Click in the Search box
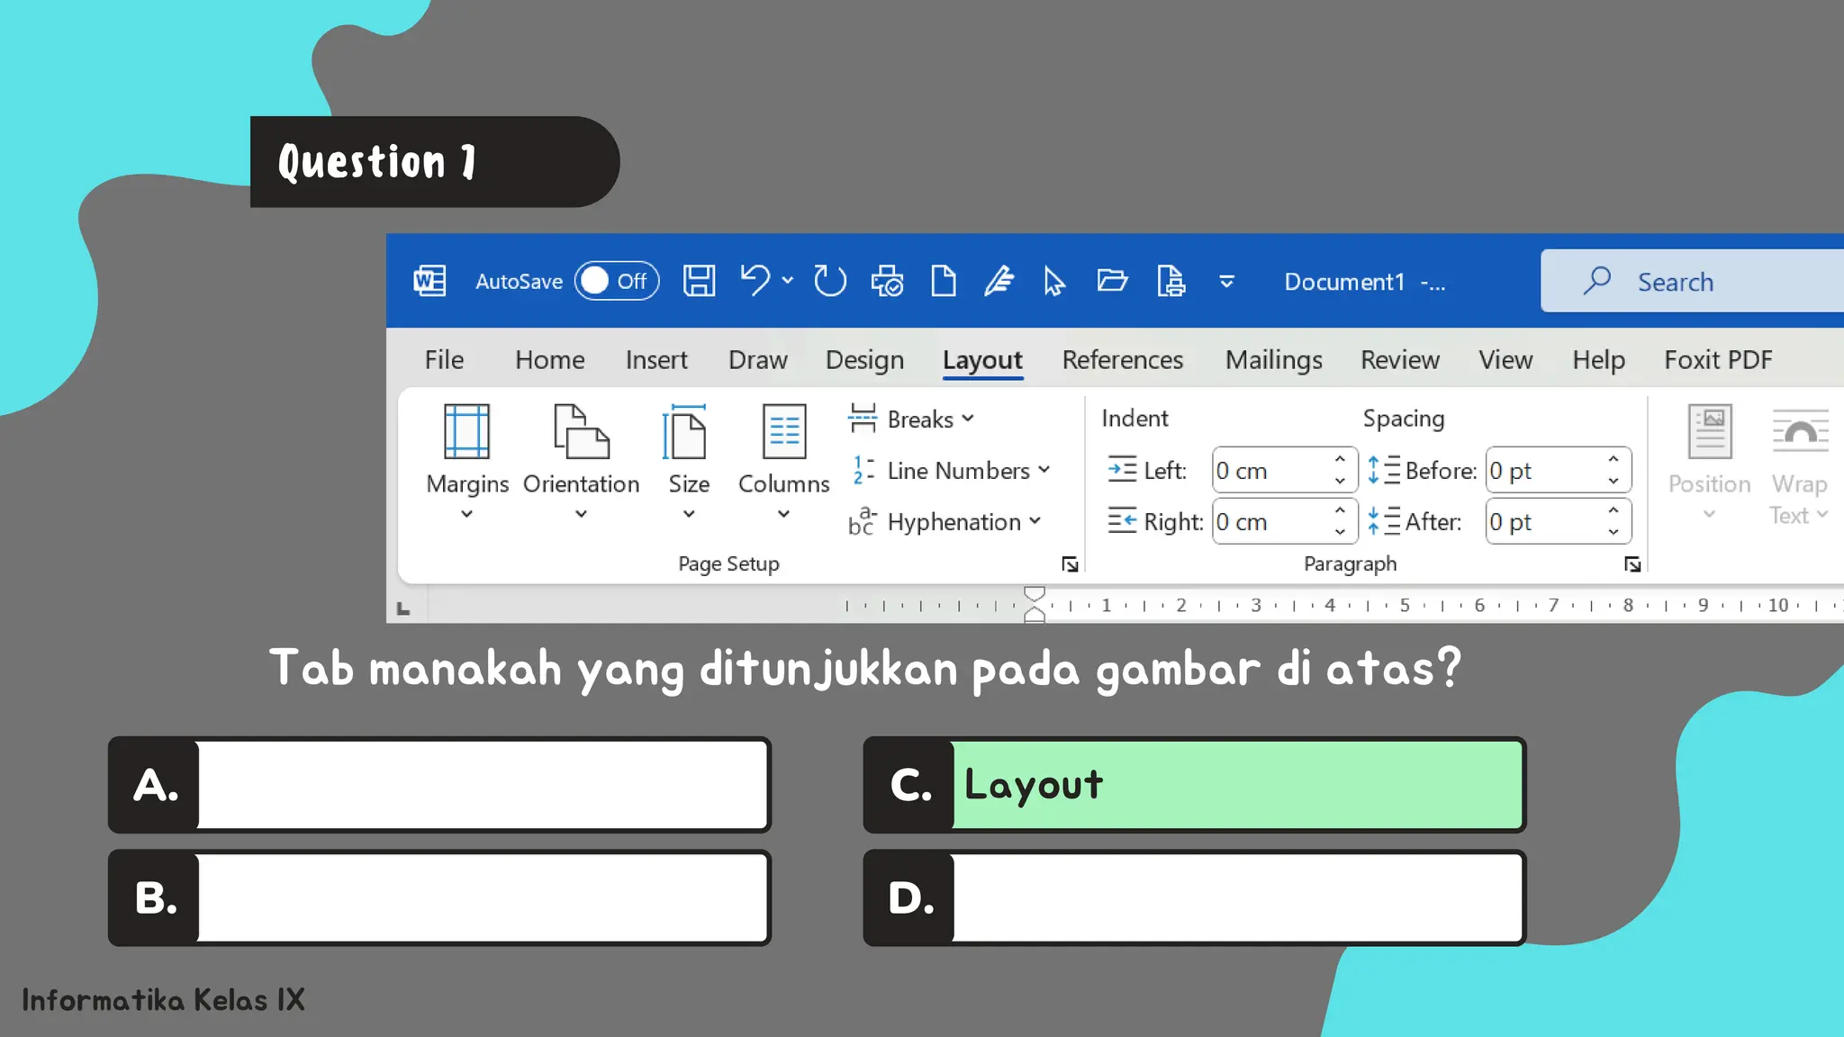Screen dimensions: 1844x1037 [1692, 282]
